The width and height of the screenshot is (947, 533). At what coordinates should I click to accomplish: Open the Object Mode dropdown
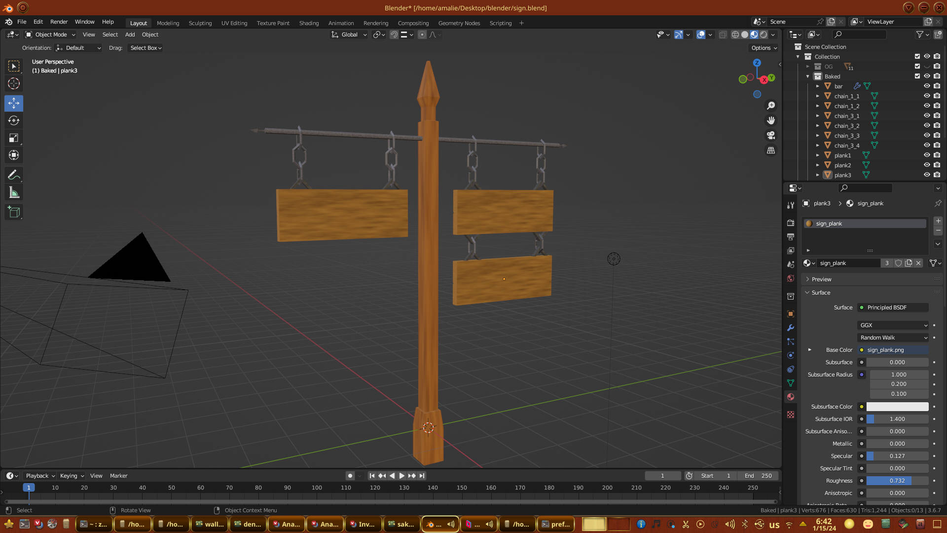pyautogui.click(x=50, y=35)
